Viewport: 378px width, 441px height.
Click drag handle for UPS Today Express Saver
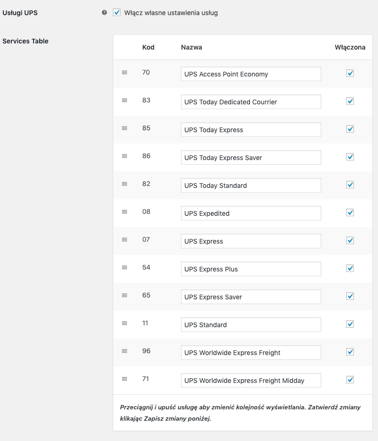pyautogui.click(x=124, y=156)
